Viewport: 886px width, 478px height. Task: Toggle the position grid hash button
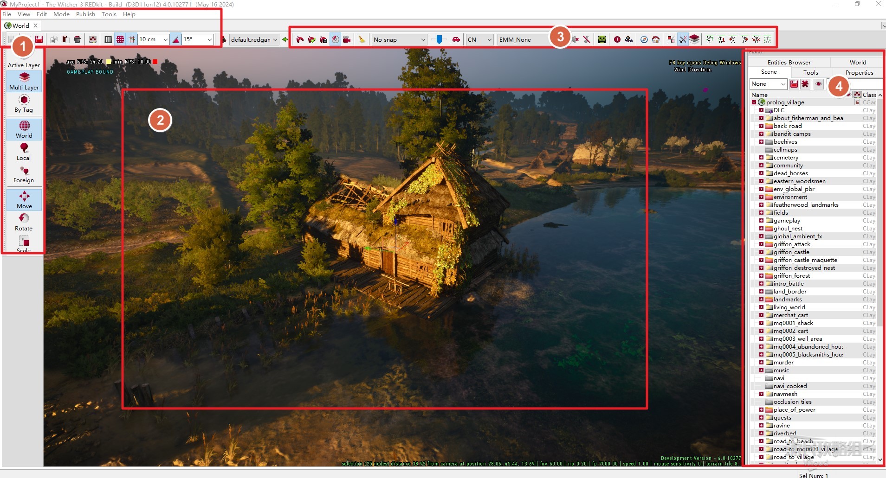(x=132, y=40)
